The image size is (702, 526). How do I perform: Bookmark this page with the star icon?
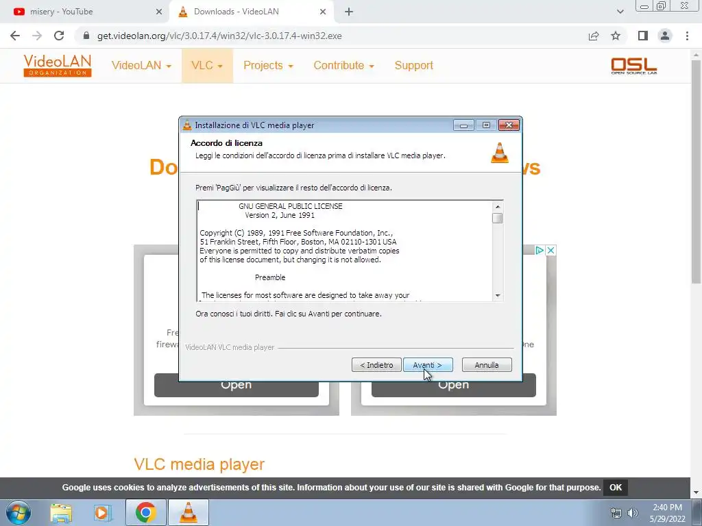tap(616, 36)
